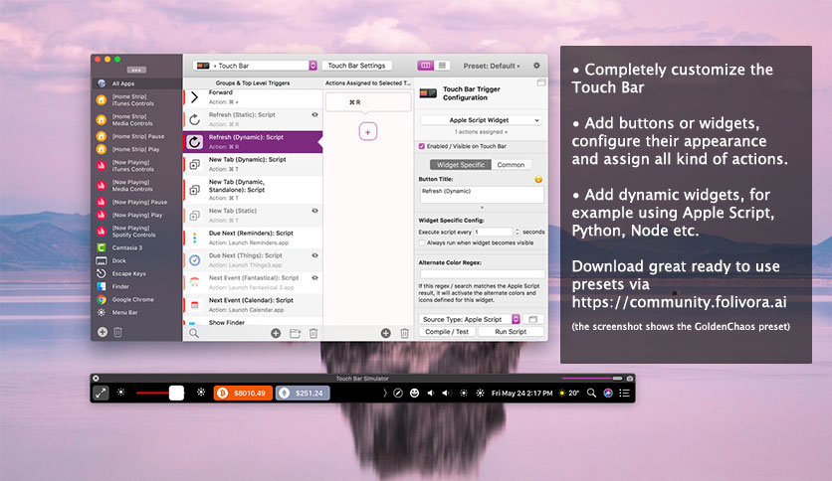Toggle eye icon on Next Event (Fantastical) row
832x481 pixels.
coord(314,277)
